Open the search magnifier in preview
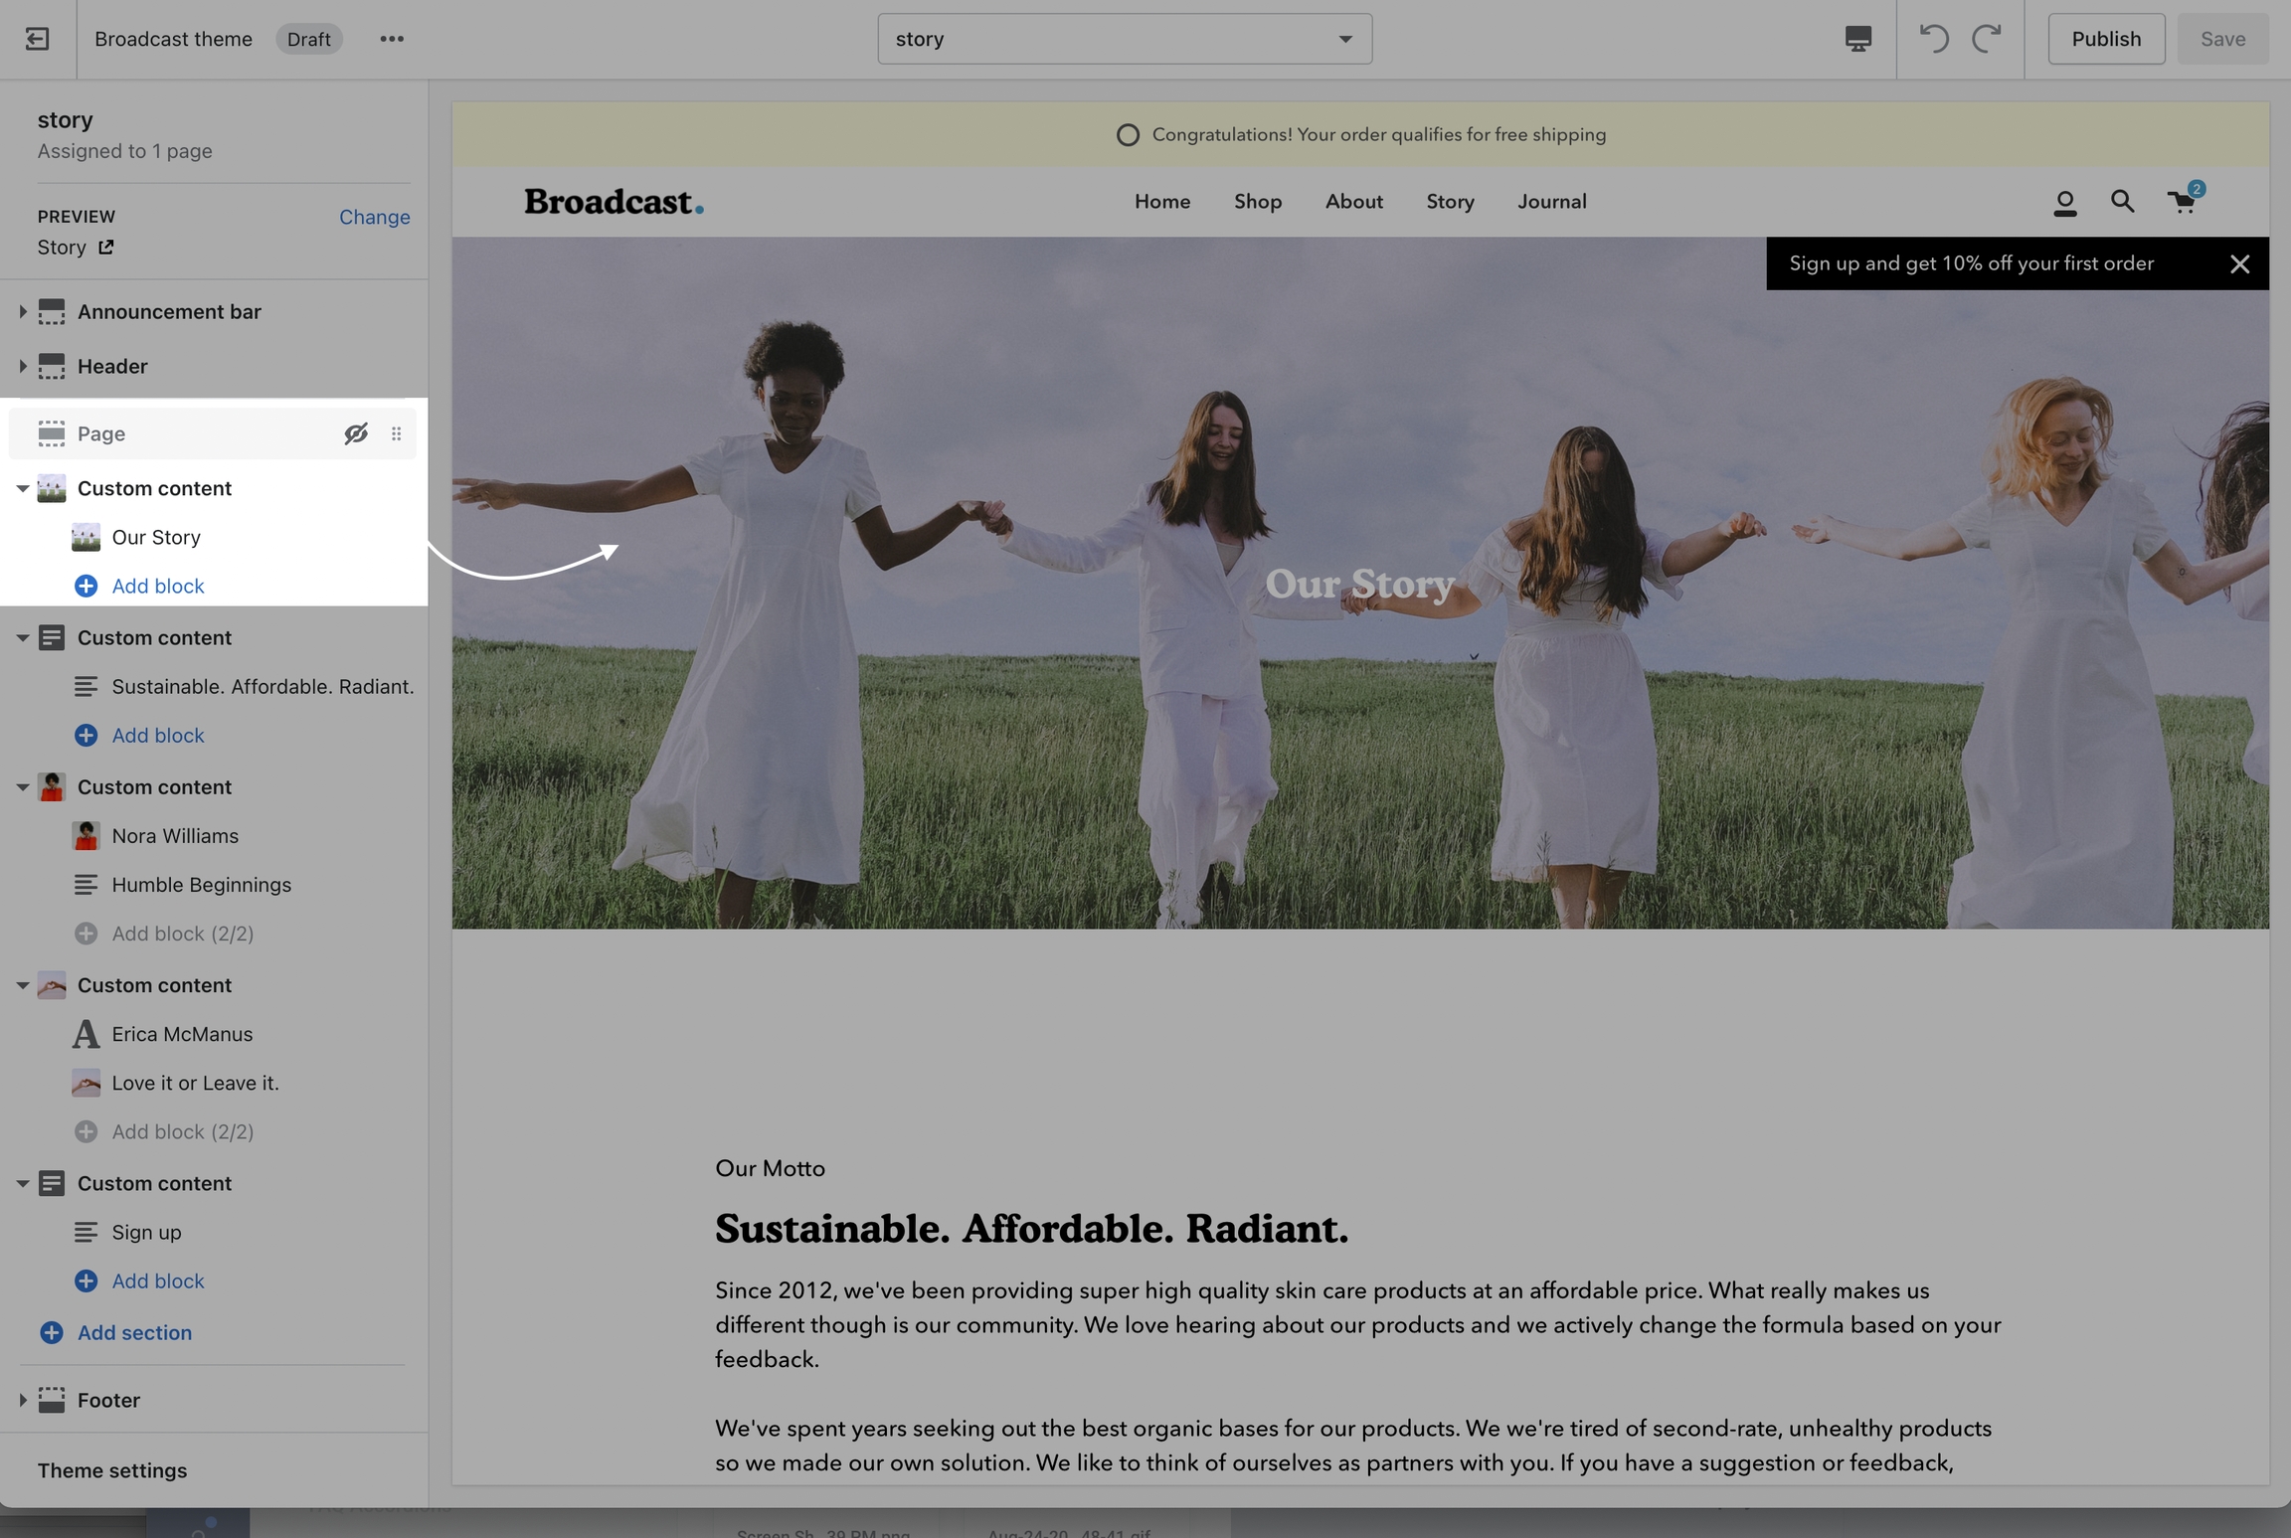 click(2122, 202)
